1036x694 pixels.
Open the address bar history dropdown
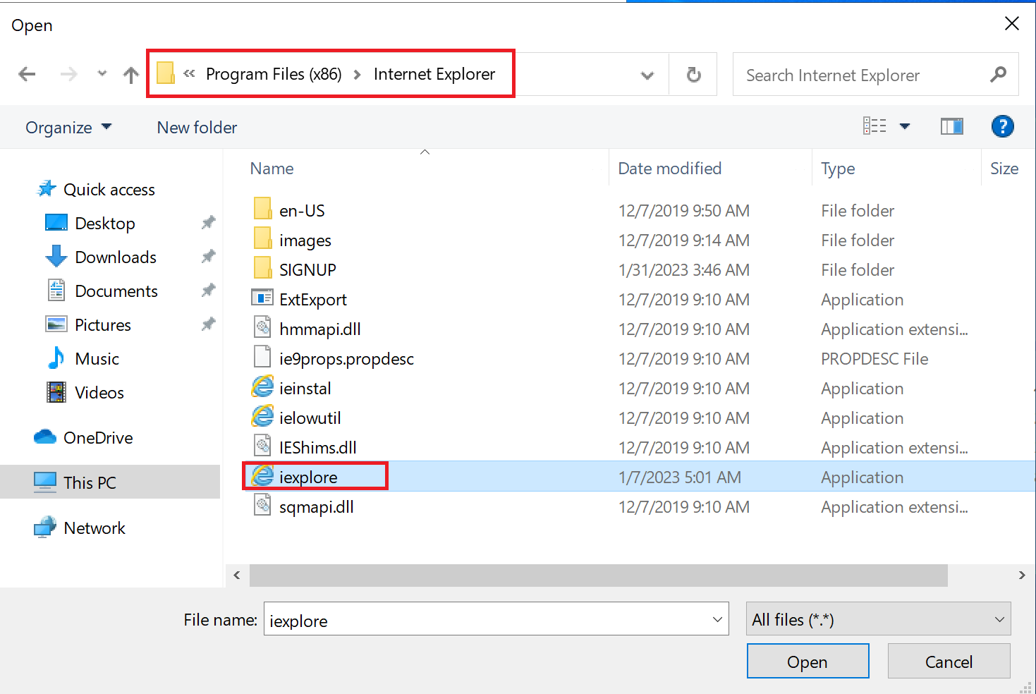tap(647, 75)
